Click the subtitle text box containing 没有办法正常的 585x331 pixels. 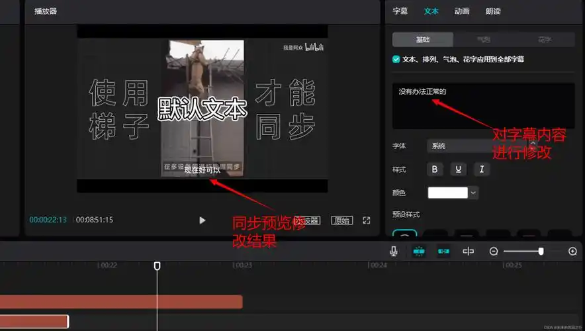click(484, 106)
